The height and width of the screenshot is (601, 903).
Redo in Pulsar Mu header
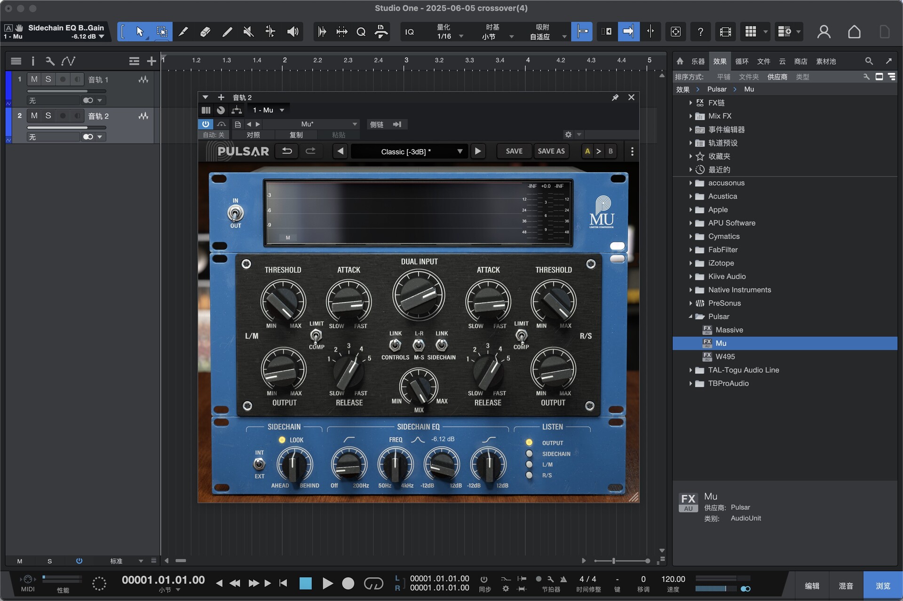(310, 151)
